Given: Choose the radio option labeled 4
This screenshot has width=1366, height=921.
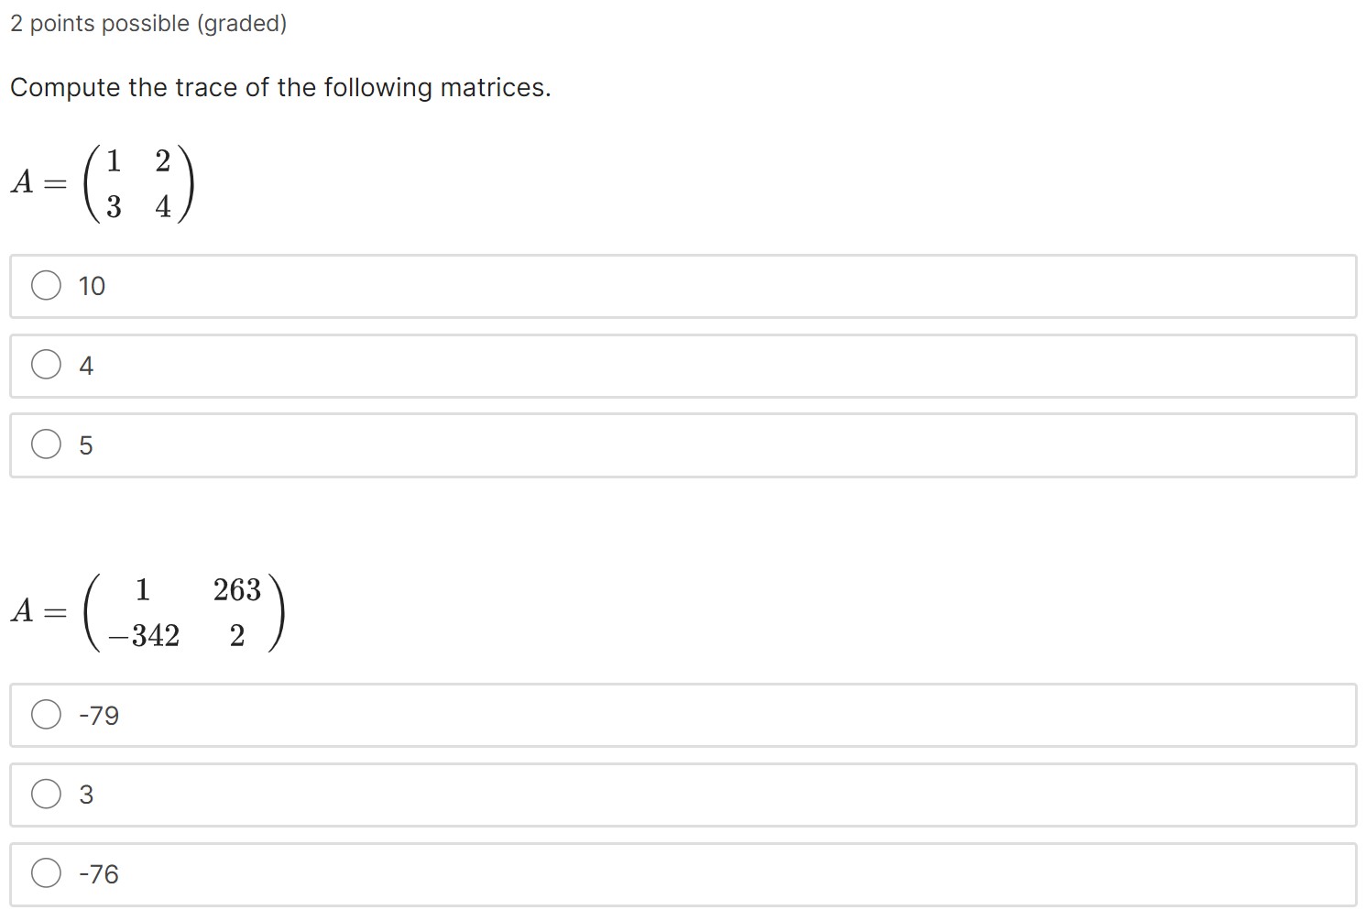Looking at the screenshot, I should [x=46, y=365].
